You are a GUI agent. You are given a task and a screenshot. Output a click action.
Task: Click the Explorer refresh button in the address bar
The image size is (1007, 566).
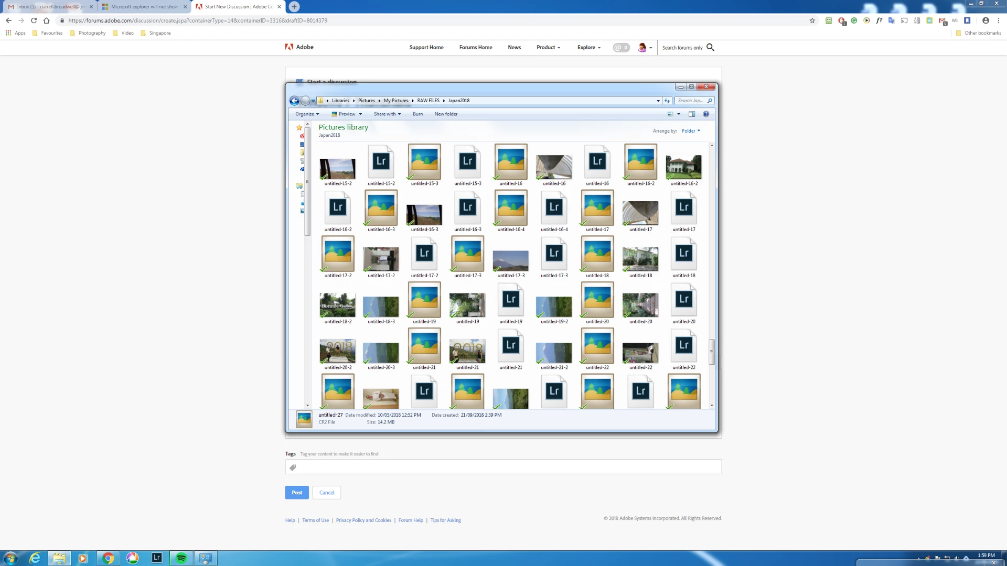[667, 101]
